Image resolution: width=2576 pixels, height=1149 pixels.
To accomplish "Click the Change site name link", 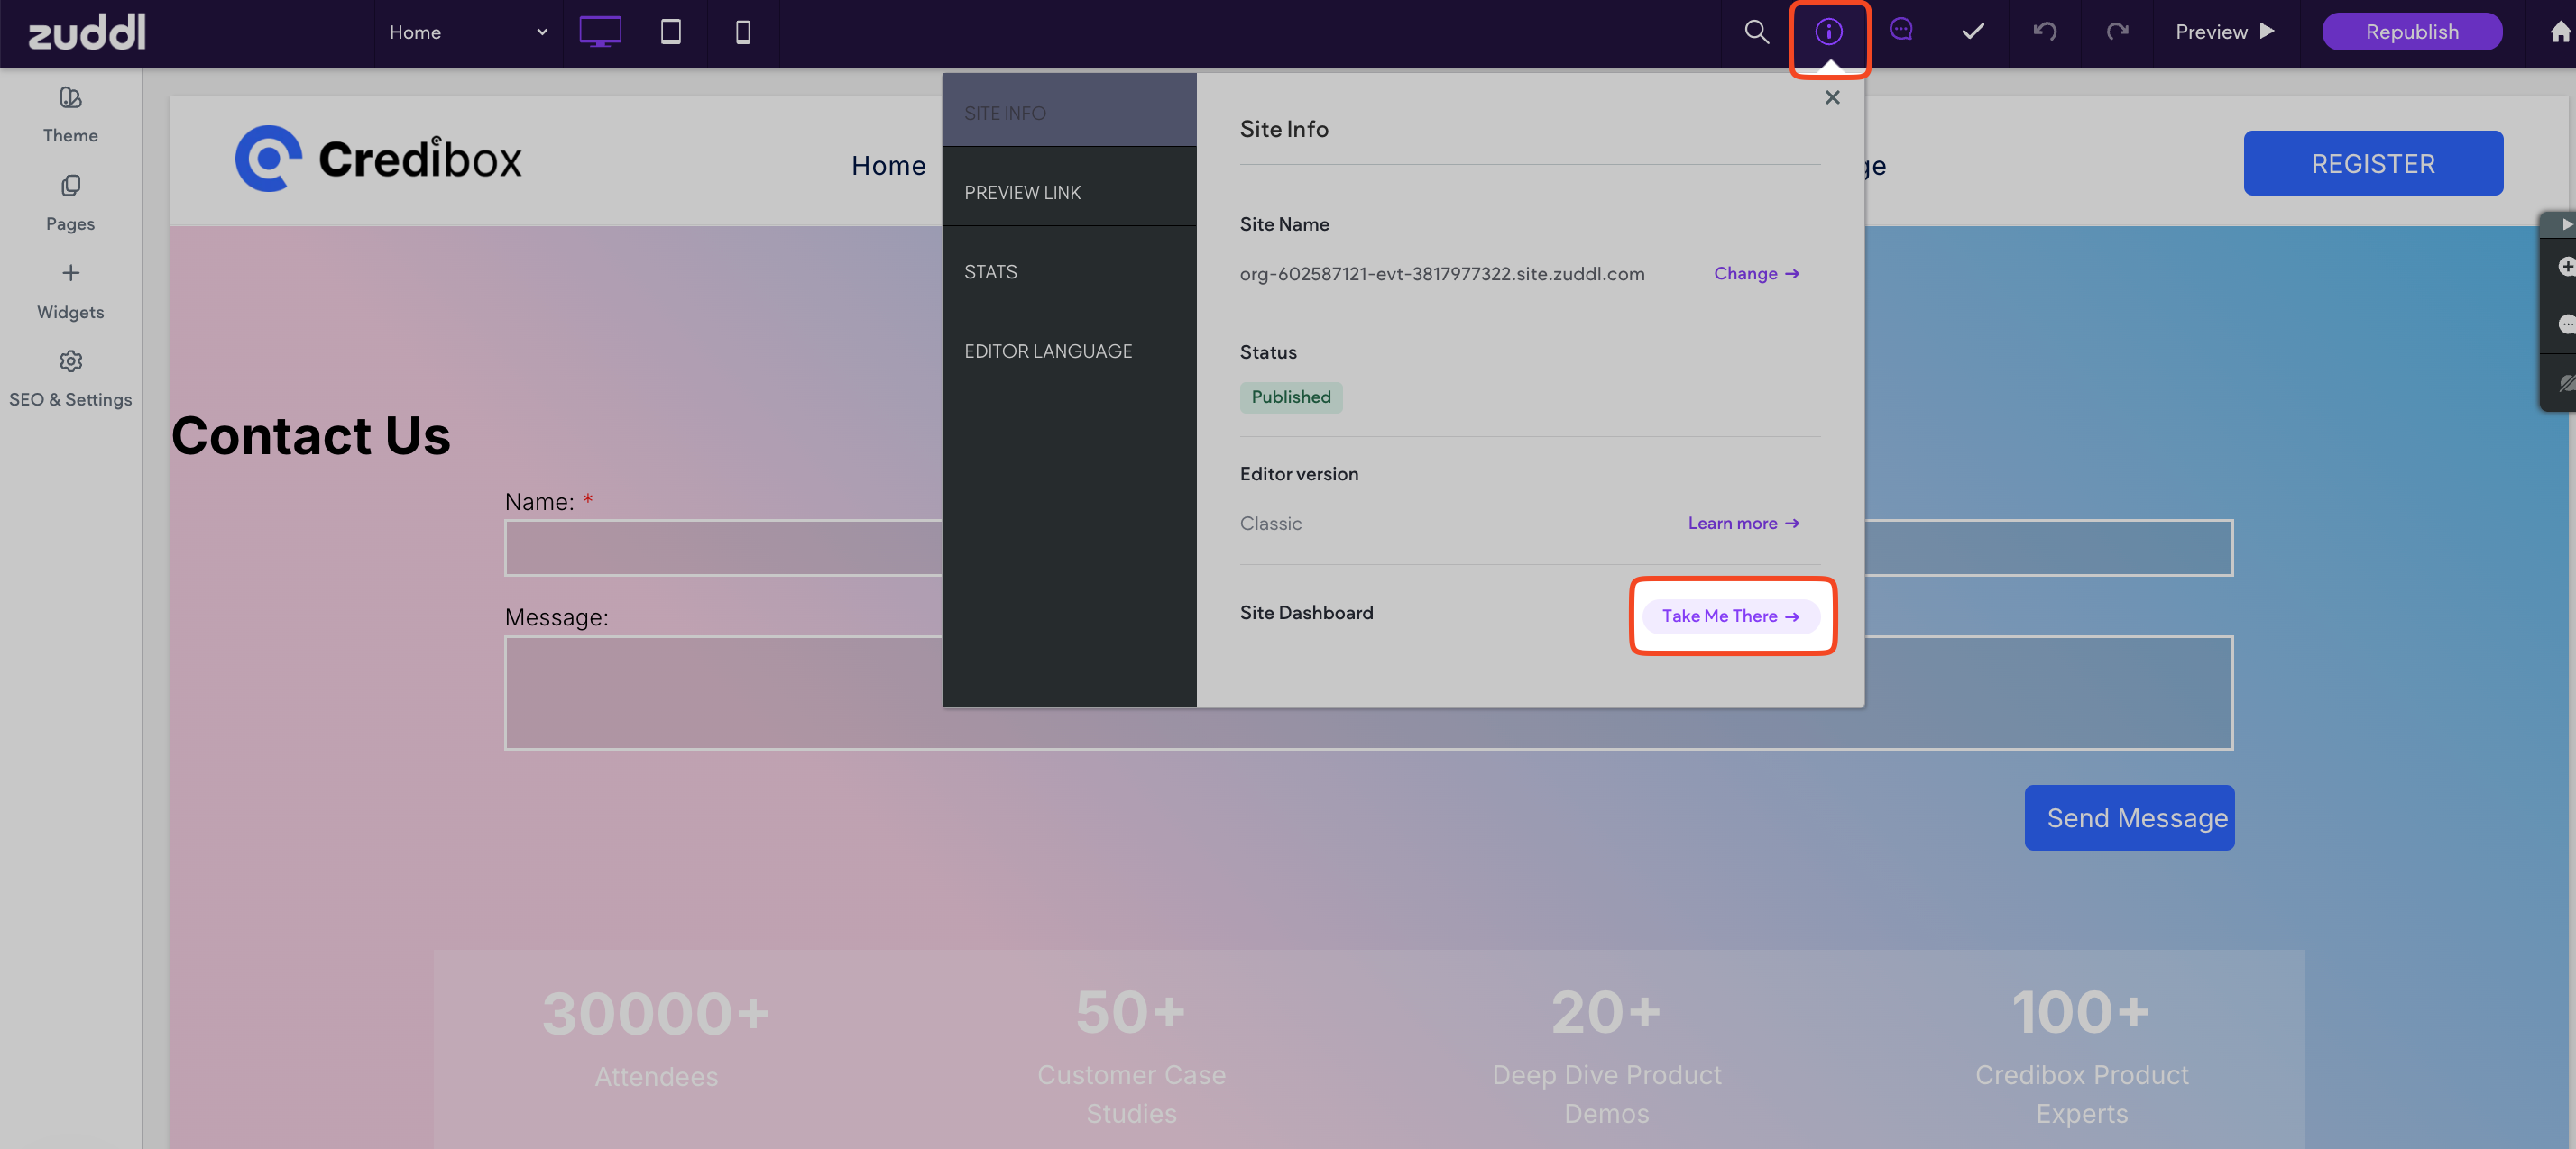I will [x=1755, y=273].
